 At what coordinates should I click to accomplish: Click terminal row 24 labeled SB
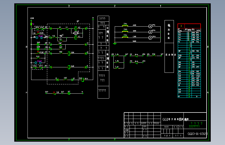click(x=189, y=85)
